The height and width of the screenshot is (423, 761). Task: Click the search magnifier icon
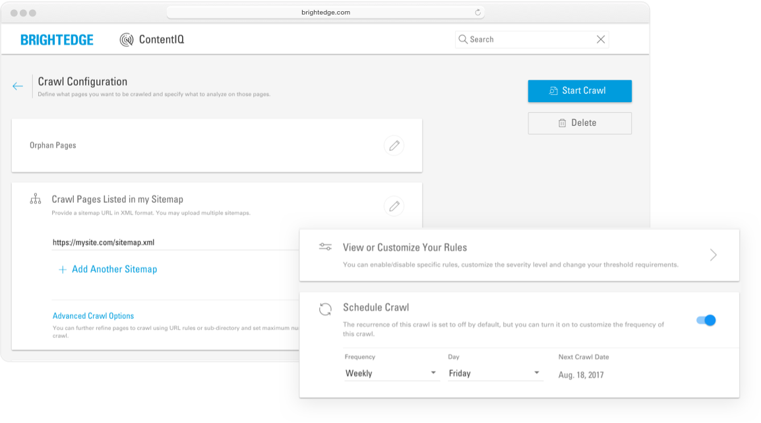[x=463, y=40]
